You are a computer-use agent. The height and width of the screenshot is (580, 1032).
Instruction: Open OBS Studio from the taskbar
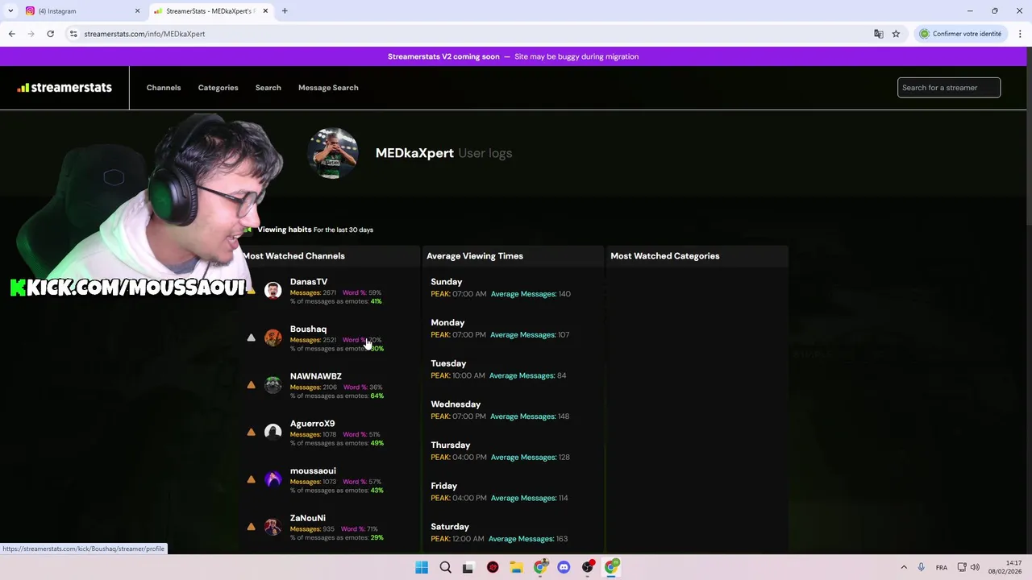pyautogui.click(x=588, y=567)
